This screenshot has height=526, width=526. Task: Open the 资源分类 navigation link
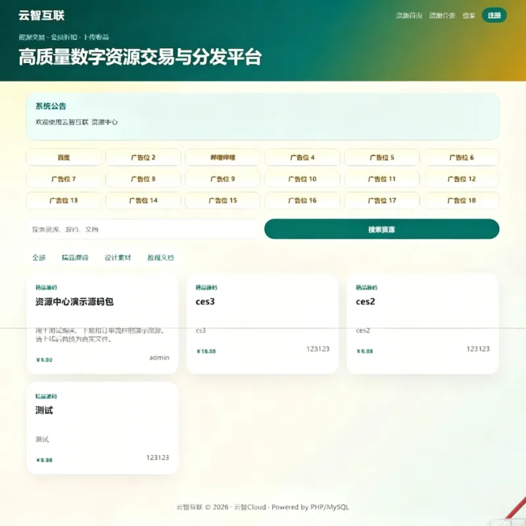click(442, 15)
